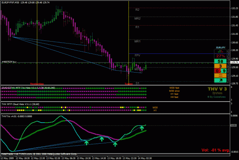
Task: Click the M30 slow row label
Action: (x=174, y=91)
